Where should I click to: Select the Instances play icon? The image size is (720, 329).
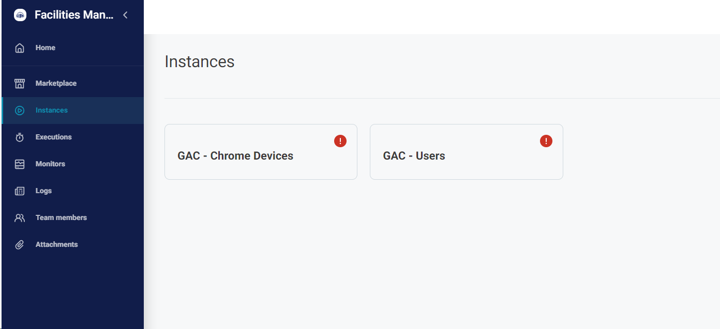pyautogui.click(x=19, y=110)
